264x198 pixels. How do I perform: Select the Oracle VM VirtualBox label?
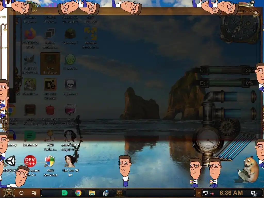[x=70, y=19]
